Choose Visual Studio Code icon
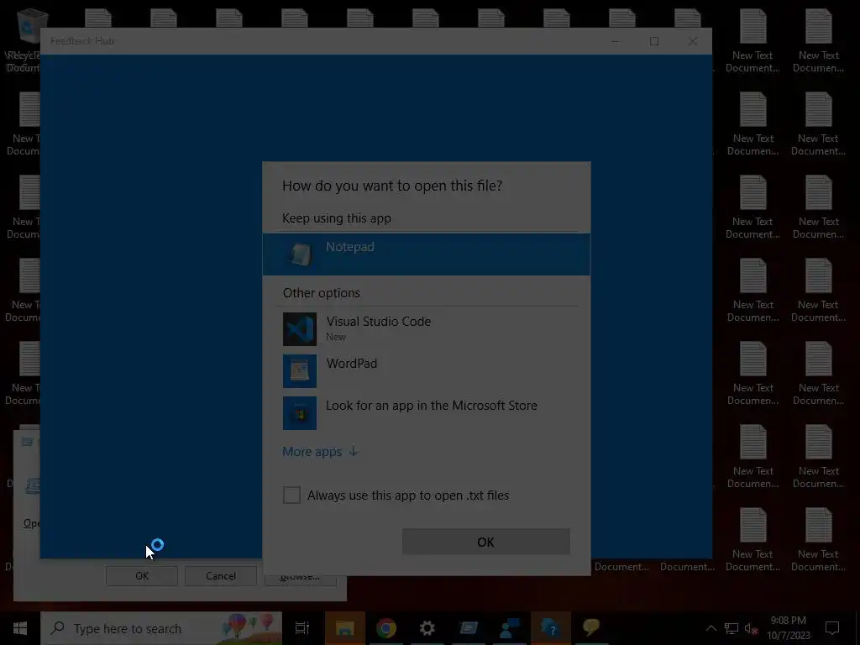Image resolution: width=860 pixels, height=645 pixels. [x=300, y=329]
